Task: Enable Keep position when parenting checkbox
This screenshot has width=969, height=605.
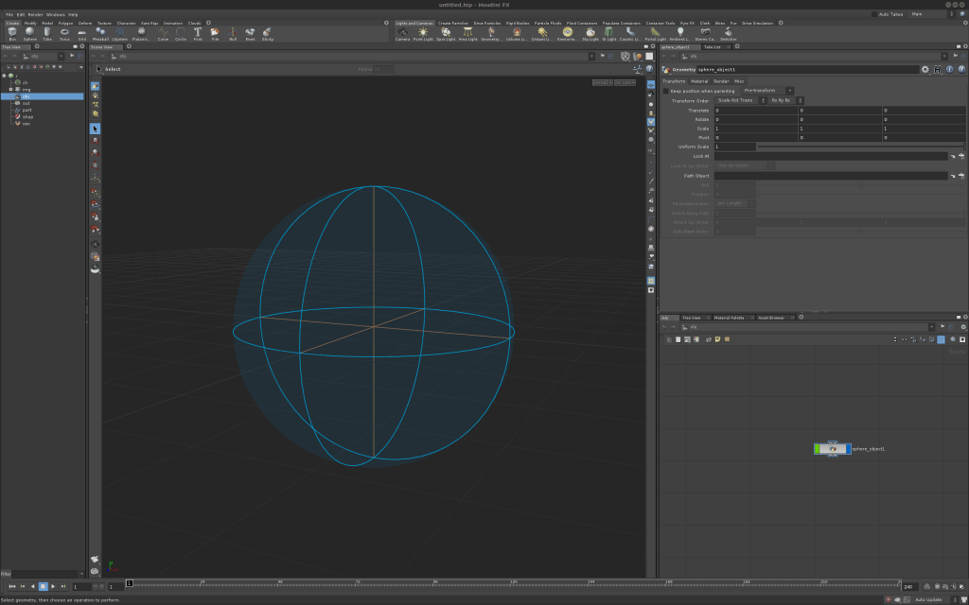Action: click(x=665, y=91)
